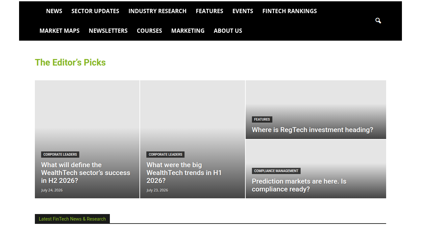Read 'What were the big WealthTech trends' article
This screenshot has height=236, width=421.
(184, 173)
